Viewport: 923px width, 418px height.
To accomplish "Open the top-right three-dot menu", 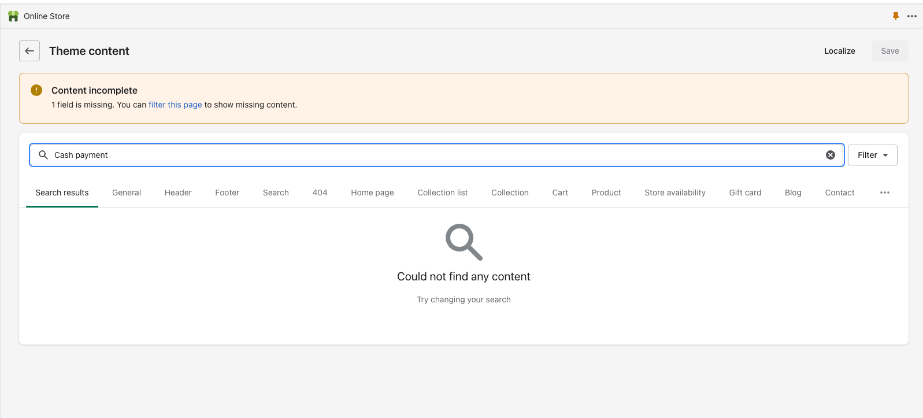I will pos(912,16).
